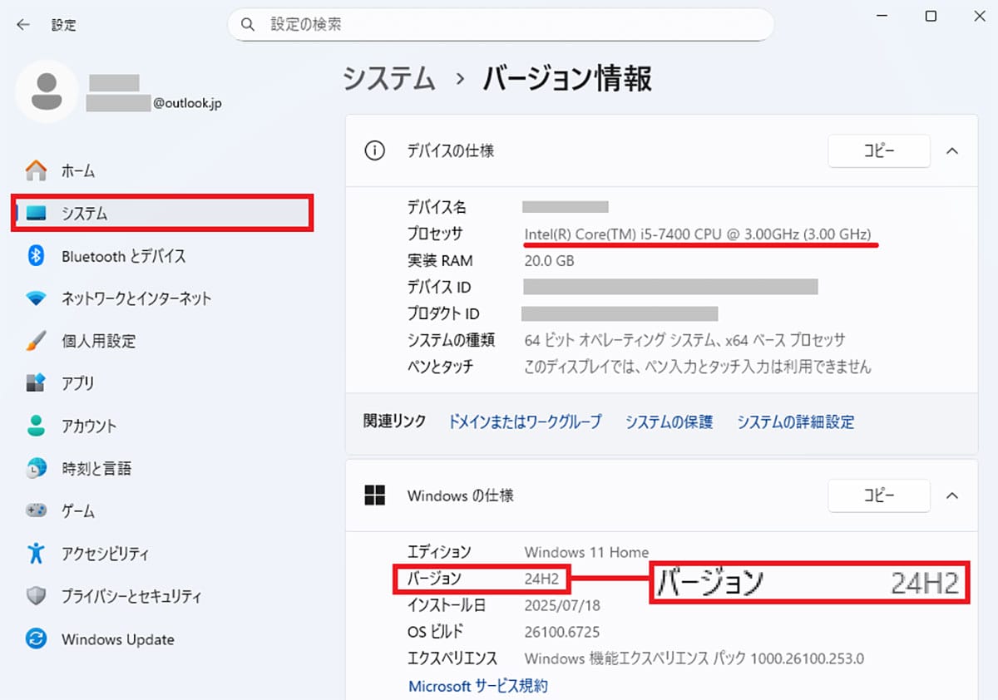The image size is (998, 700).
Task: Copy device specifications with コピー button
Action: pyautogui.click(x=878, y=151)
